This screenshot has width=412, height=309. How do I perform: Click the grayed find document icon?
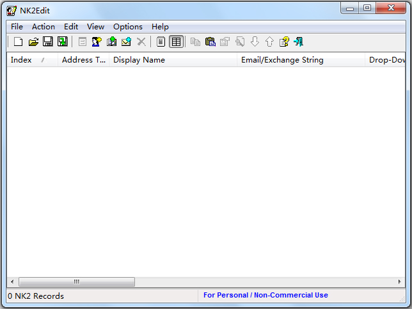(x=240, y=41)
